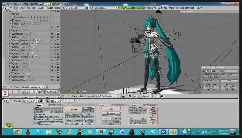Click the OB: Bone_Body name field
Screen dimensions: 242x138
coord(211,71)
